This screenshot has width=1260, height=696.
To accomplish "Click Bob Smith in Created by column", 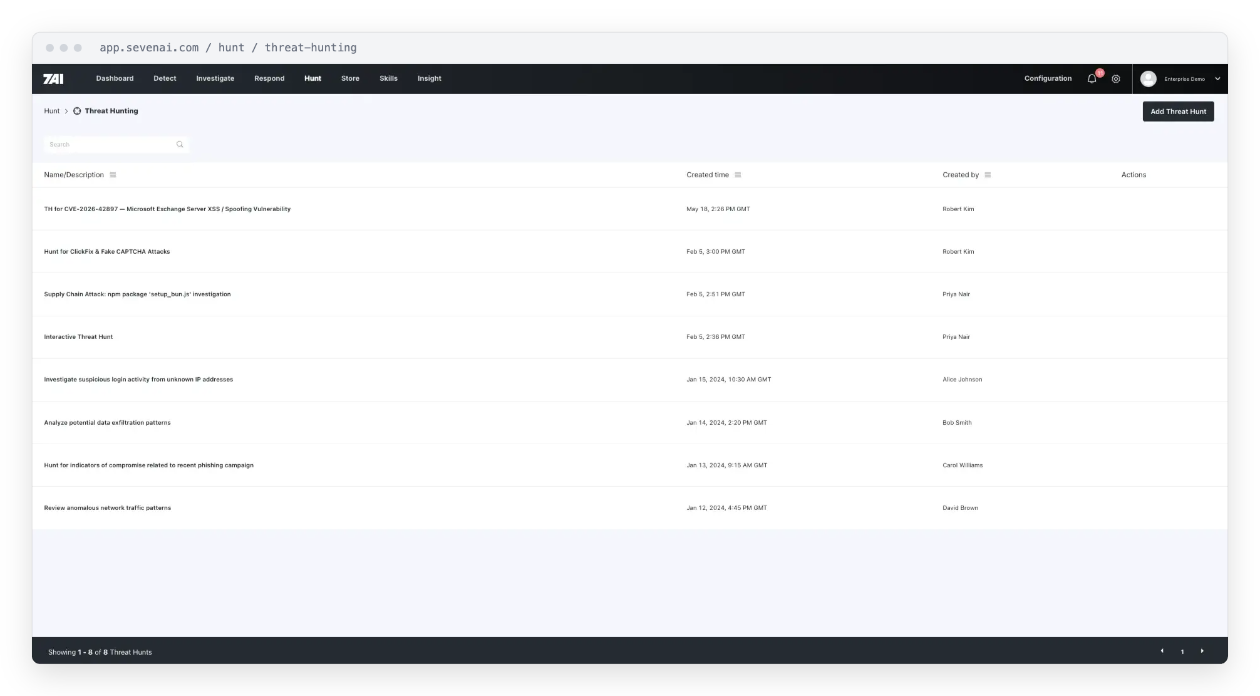I will pyautogui.click(x=957, y=423).
